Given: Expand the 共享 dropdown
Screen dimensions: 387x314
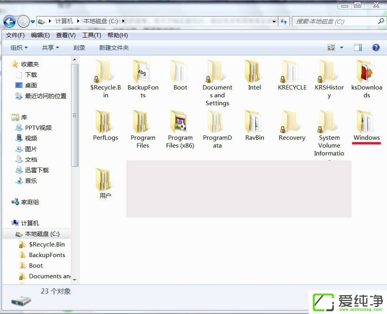Looking at the screenshot, I should coord(50,47).
